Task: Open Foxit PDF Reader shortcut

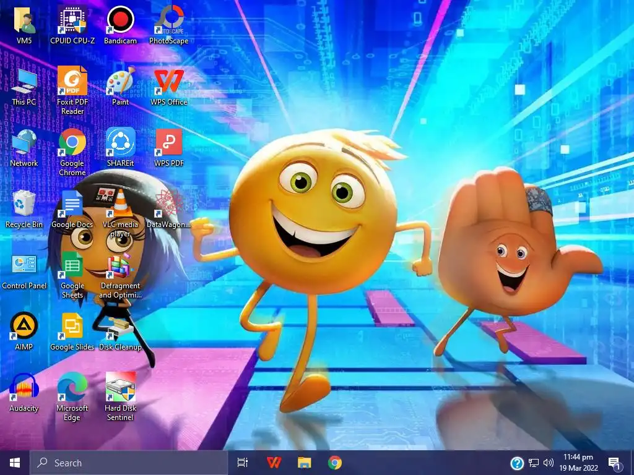Action: 72,90
